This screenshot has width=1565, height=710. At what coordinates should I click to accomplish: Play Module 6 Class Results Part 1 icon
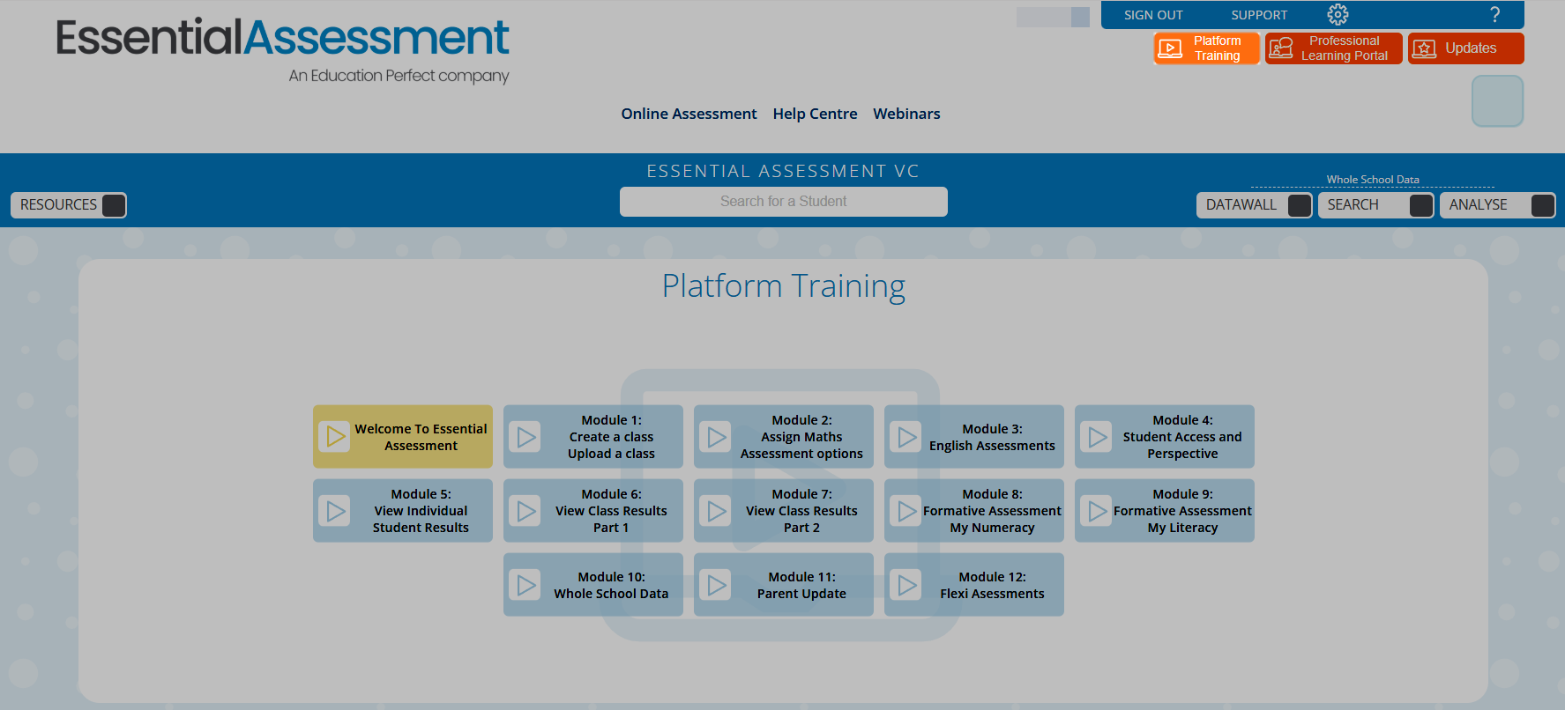[x=526, y=511]
